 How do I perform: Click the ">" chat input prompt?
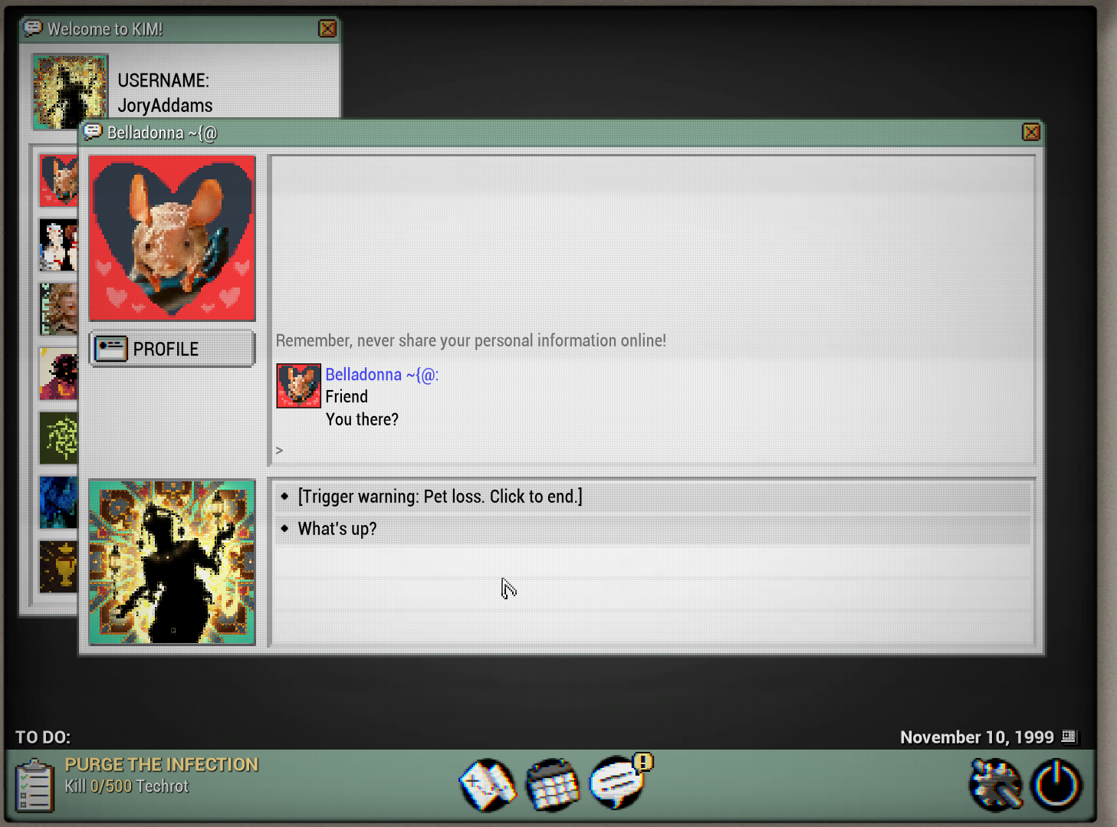tap(279, 451)
